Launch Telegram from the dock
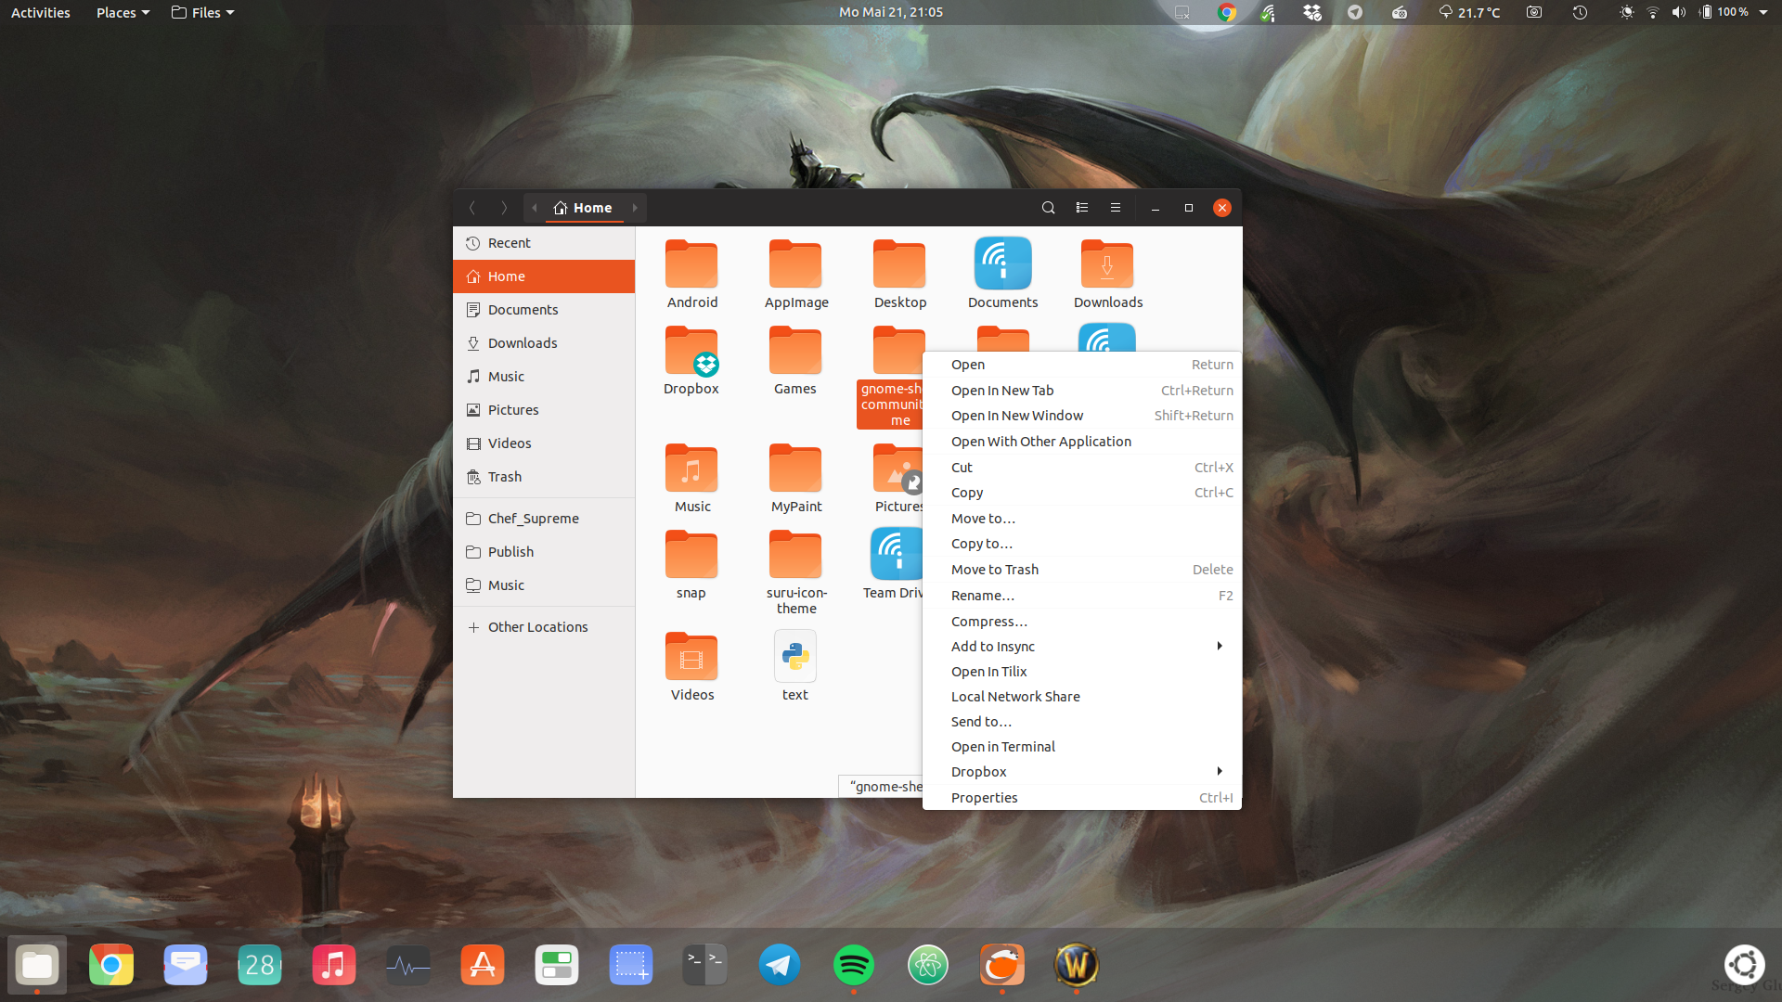 click(779, 966)
